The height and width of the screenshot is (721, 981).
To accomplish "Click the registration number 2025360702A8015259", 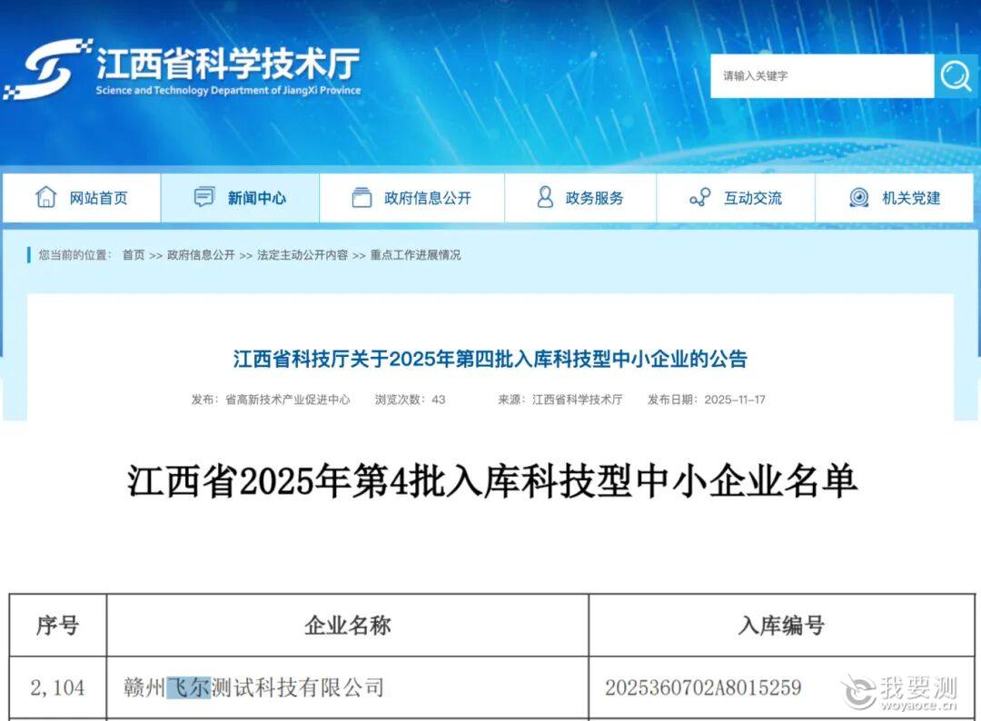I will click(703, 688).
